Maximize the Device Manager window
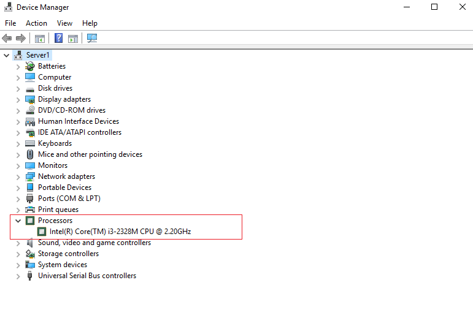Image resolution: width=473 pixels, height=329 pixels. [434, 7]
